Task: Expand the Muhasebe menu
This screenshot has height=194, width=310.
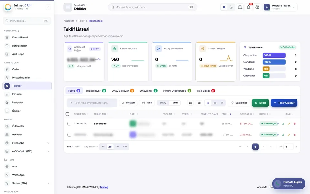Action: [x=27, y=143]
